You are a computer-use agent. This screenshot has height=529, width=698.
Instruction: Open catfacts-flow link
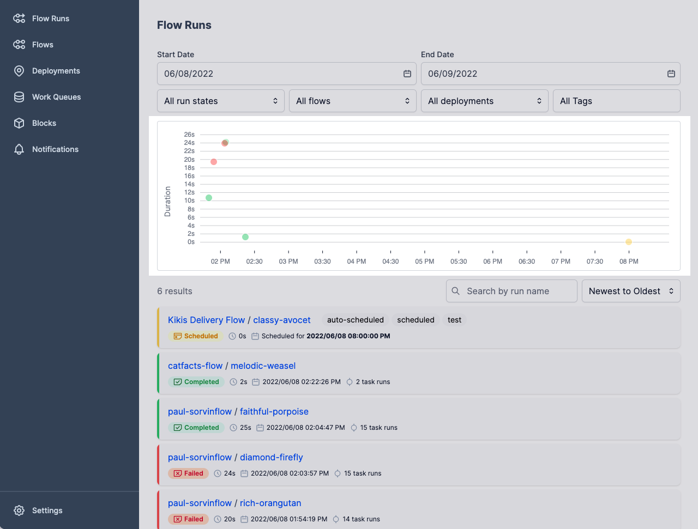coord(195,366)
